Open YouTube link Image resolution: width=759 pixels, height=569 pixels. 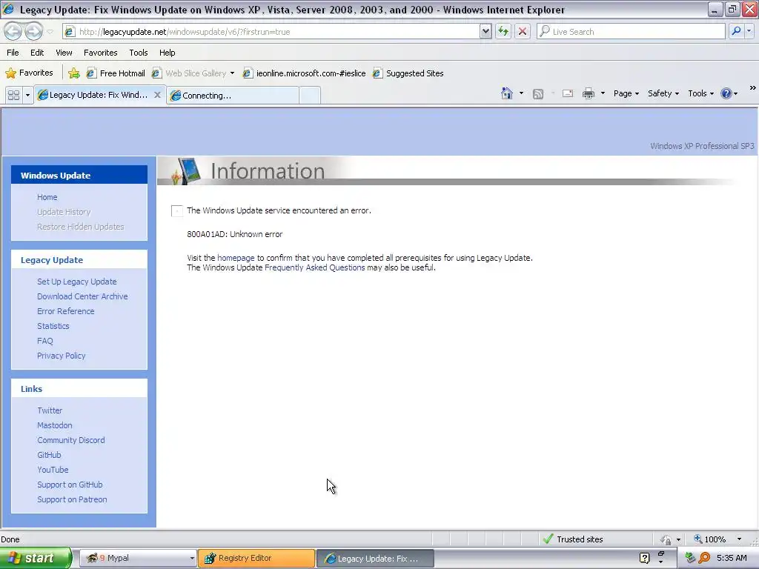pyautogui.click(x=53, y=470)
